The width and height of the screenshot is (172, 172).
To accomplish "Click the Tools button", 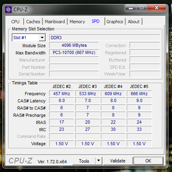I will click(x=84, y=161).
